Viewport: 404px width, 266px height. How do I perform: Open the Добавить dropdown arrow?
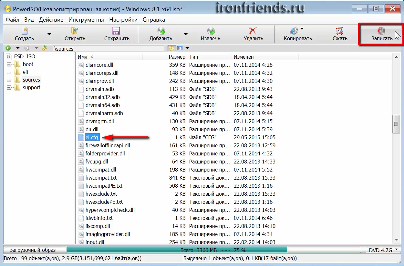click(x=186, y=34)
